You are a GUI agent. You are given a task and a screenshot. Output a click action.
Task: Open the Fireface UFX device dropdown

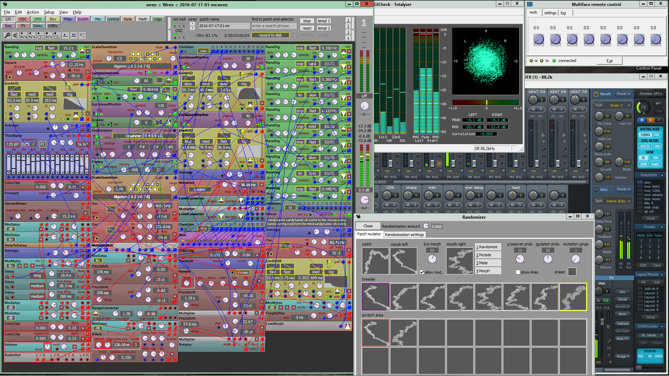click(x=650, y=94)
